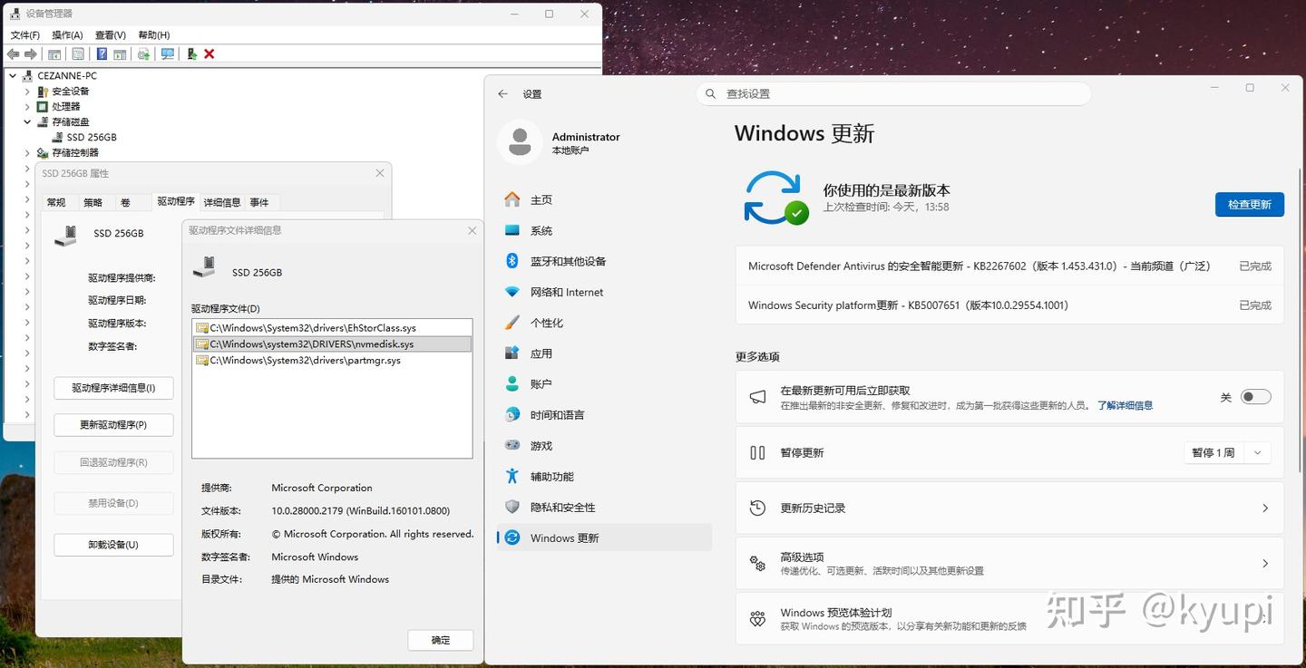1306x668 pixels.
Task: Switch to the 常规 tab
Action: [56, 202]
